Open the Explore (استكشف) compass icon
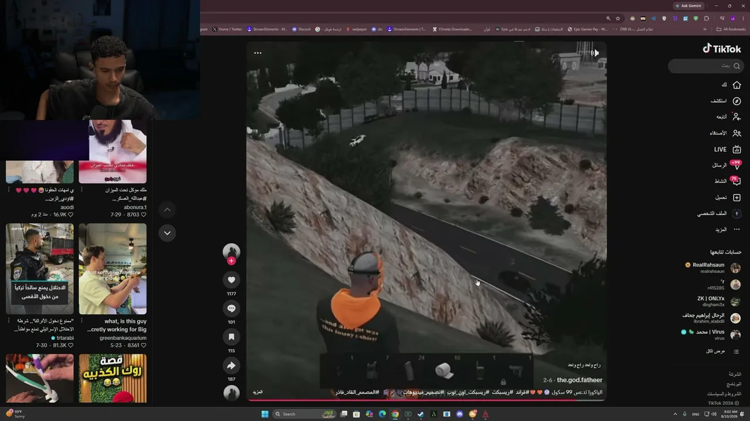 click(x=737, y=101)
